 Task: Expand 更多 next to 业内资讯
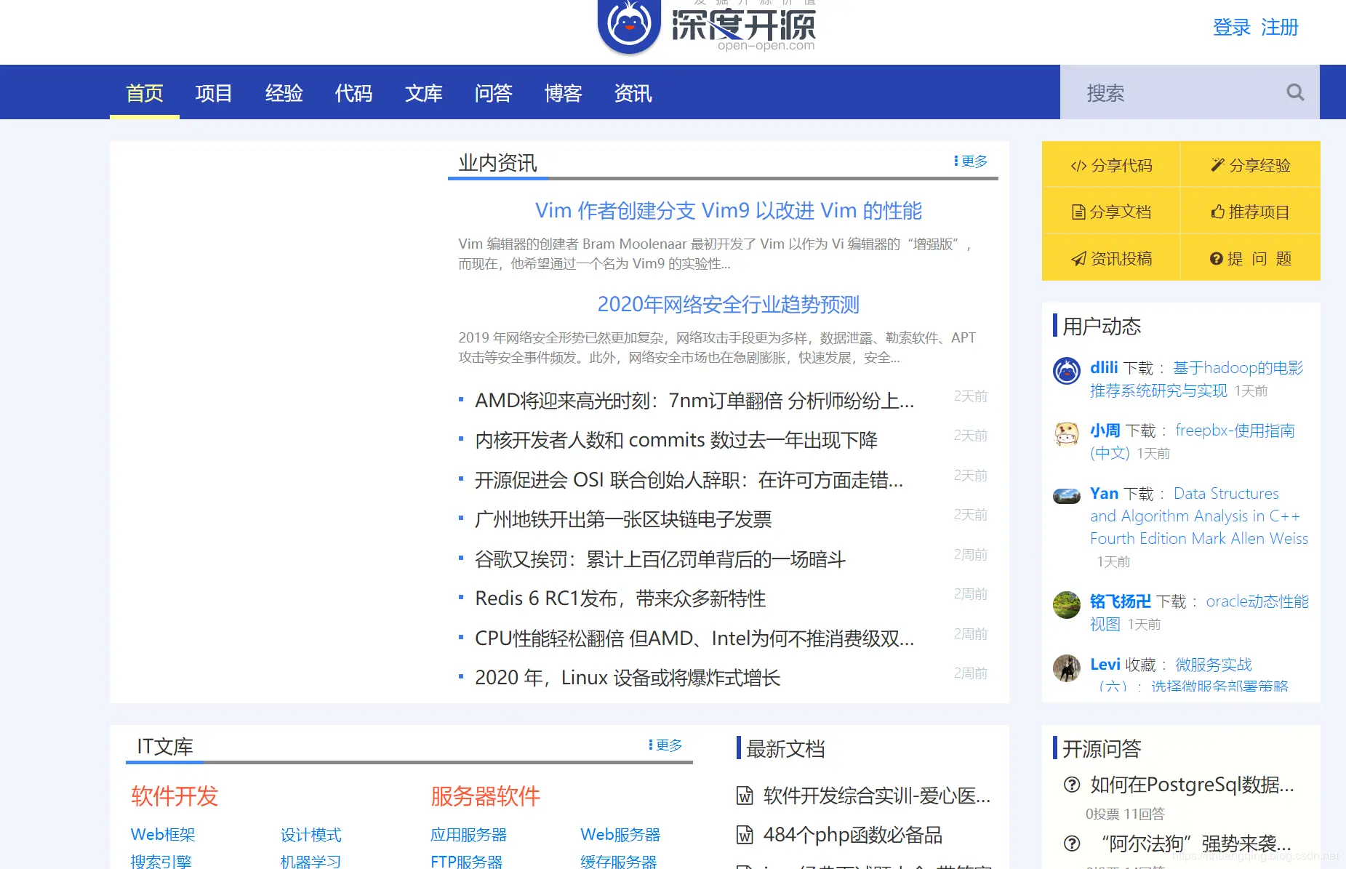tap(972, 161)
